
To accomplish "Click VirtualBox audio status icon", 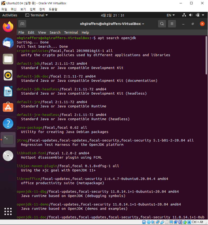I will [x=153, y=222].
